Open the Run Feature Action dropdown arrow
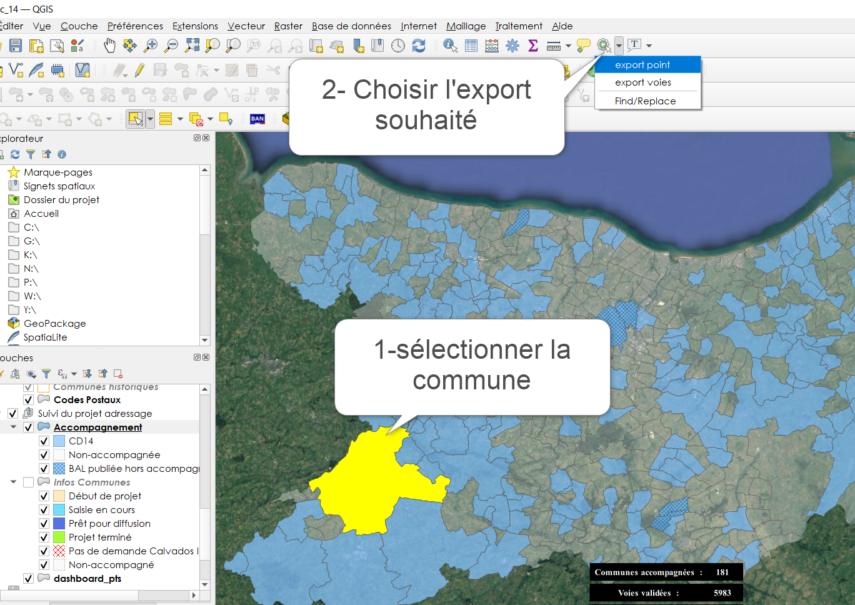The height and width of the screenshot is (605, 855). (x=619, y=46)
